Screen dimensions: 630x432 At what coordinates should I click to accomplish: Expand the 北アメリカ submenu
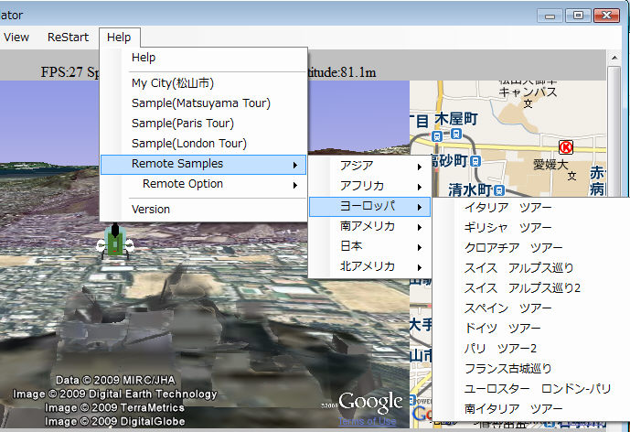(368, 266)
